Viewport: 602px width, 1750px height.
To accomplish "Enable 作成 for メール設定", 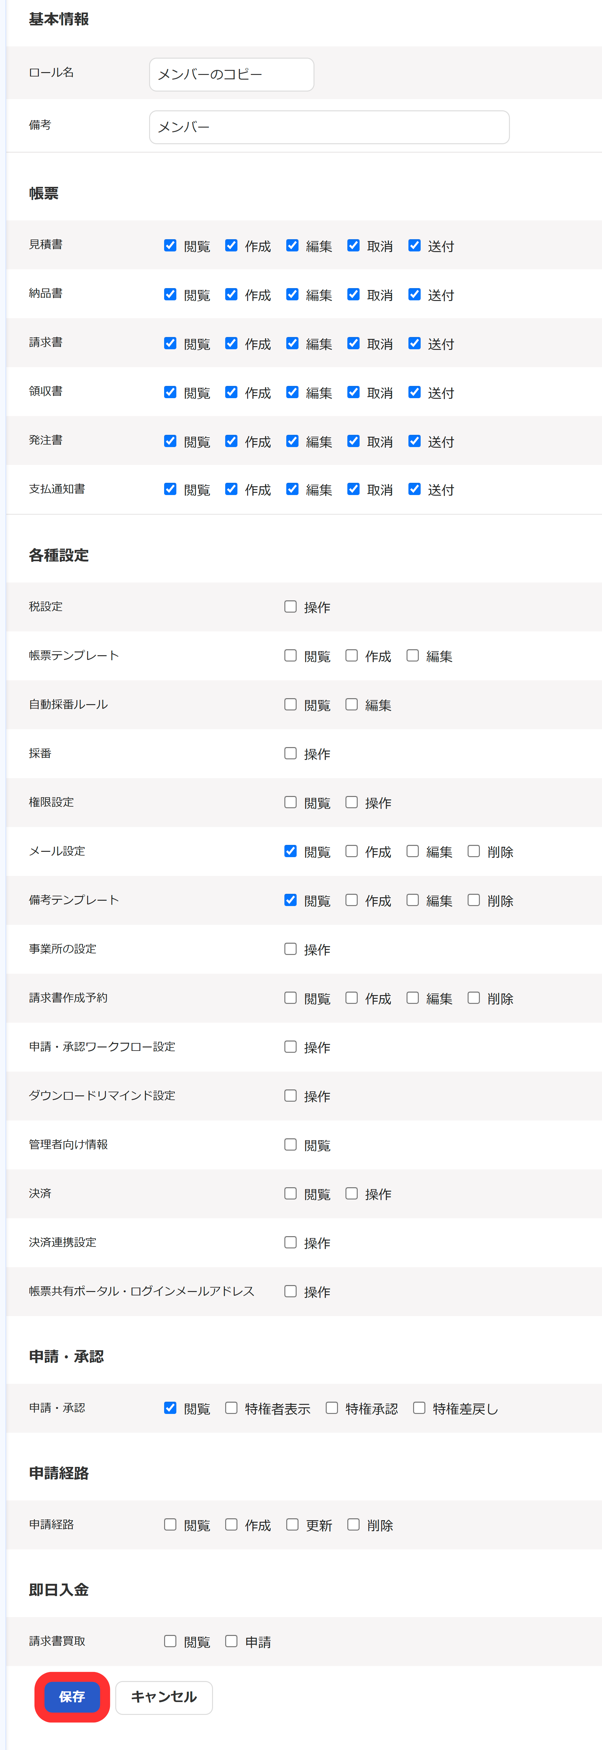I will [351, 851].
